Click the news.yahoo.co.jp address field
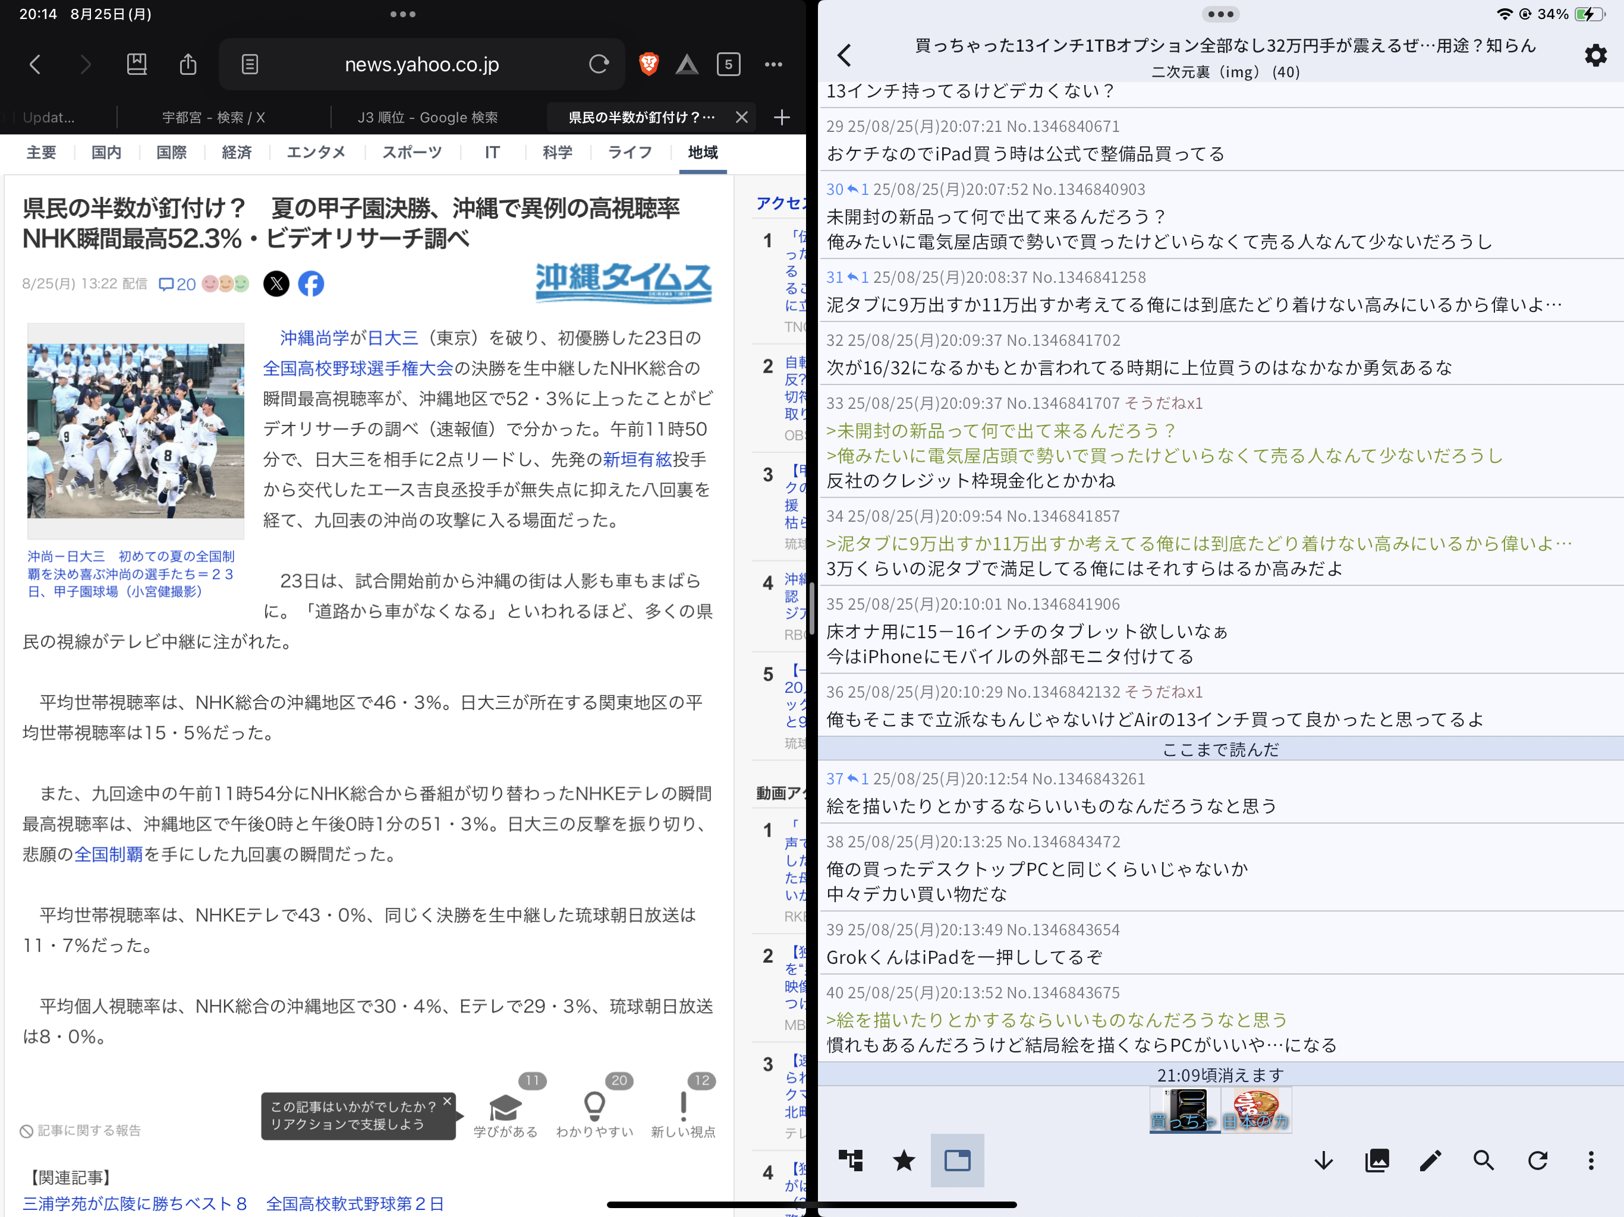The width and height of the screenshot is (1624, 1217). (x=422, y=65)
